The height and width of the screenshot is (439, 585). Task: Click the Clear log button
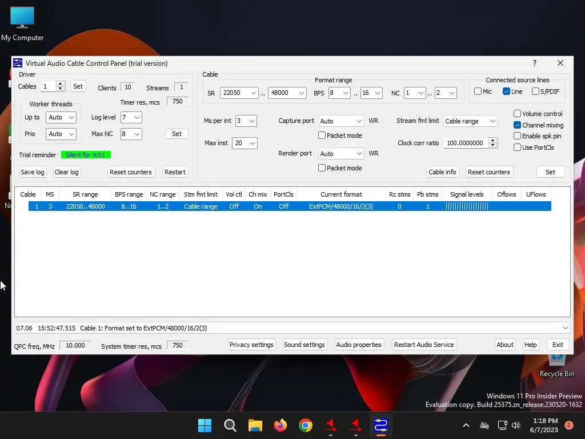click(x=66, y=172)
